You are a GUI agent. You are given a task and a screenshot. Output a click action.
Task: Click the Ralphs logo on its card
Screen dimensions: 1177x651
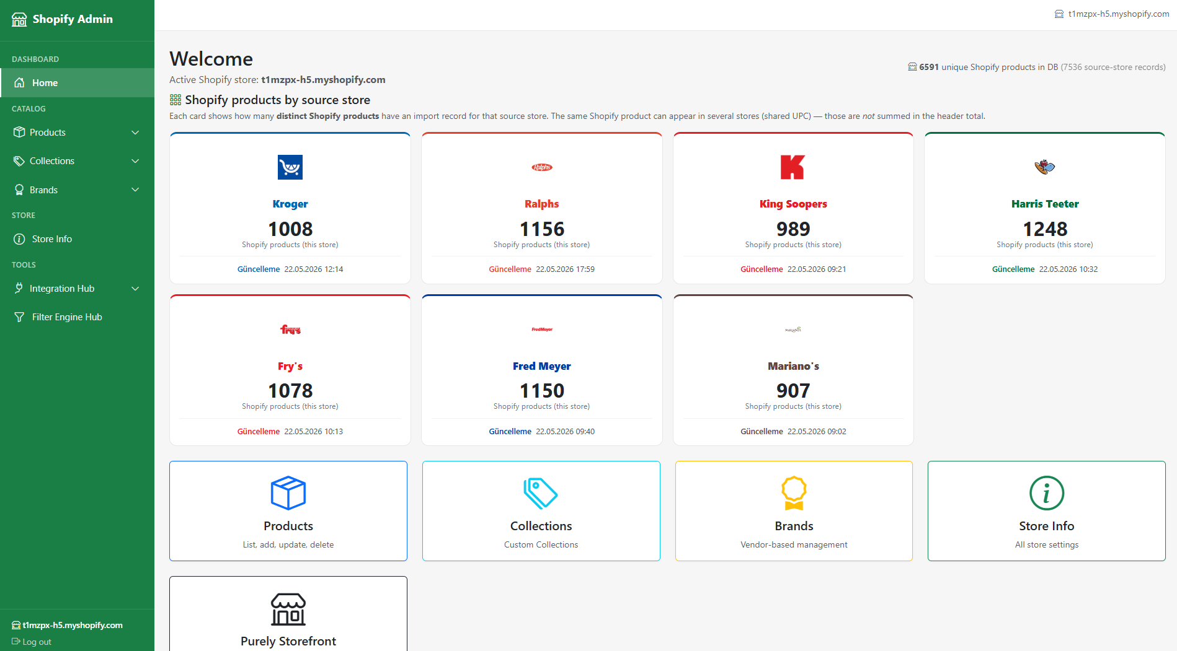point(542,167)
